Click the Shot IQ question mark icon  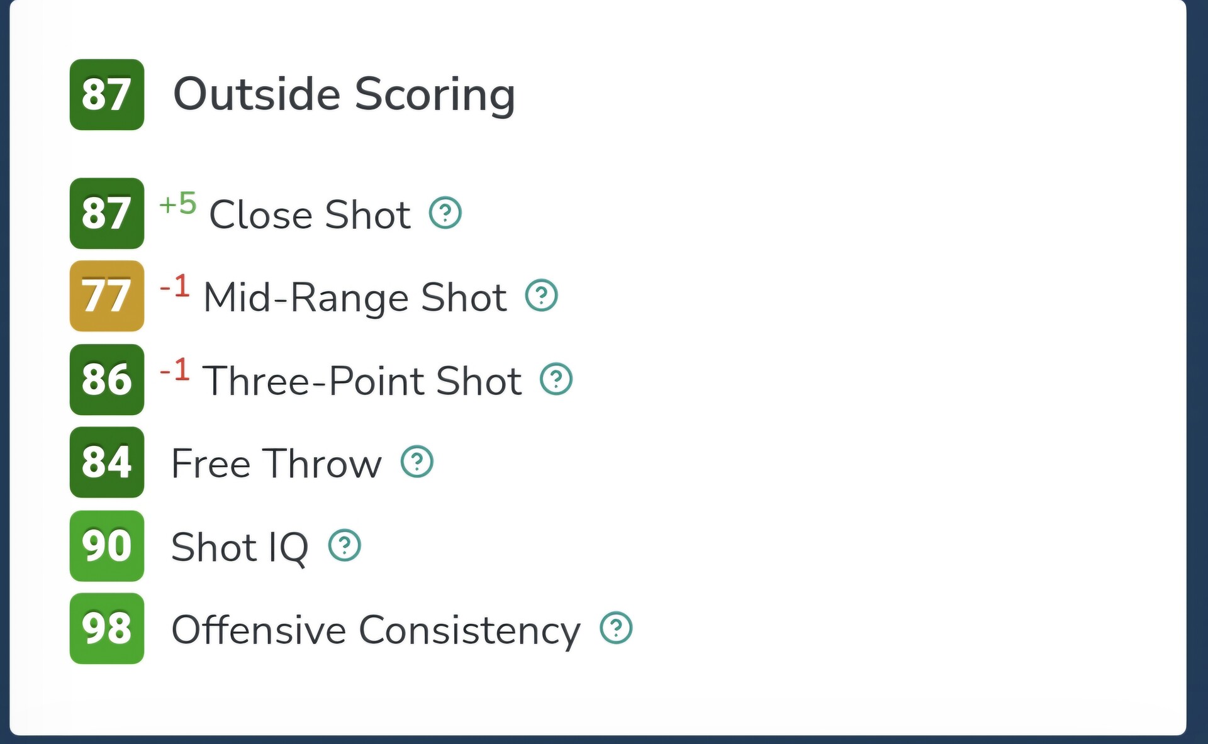[x=345, y=545]
